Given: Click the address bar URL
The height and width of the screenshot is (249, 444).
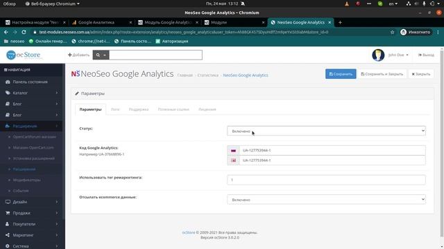Looking at the screenshot, I should point(183,33).
